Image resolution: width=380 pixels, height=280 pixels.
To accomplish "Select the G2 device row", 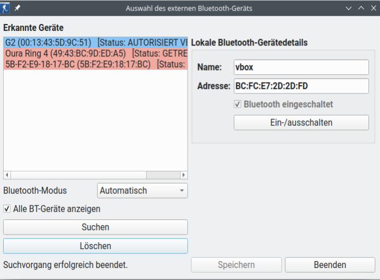I will (x=96, y=42).
